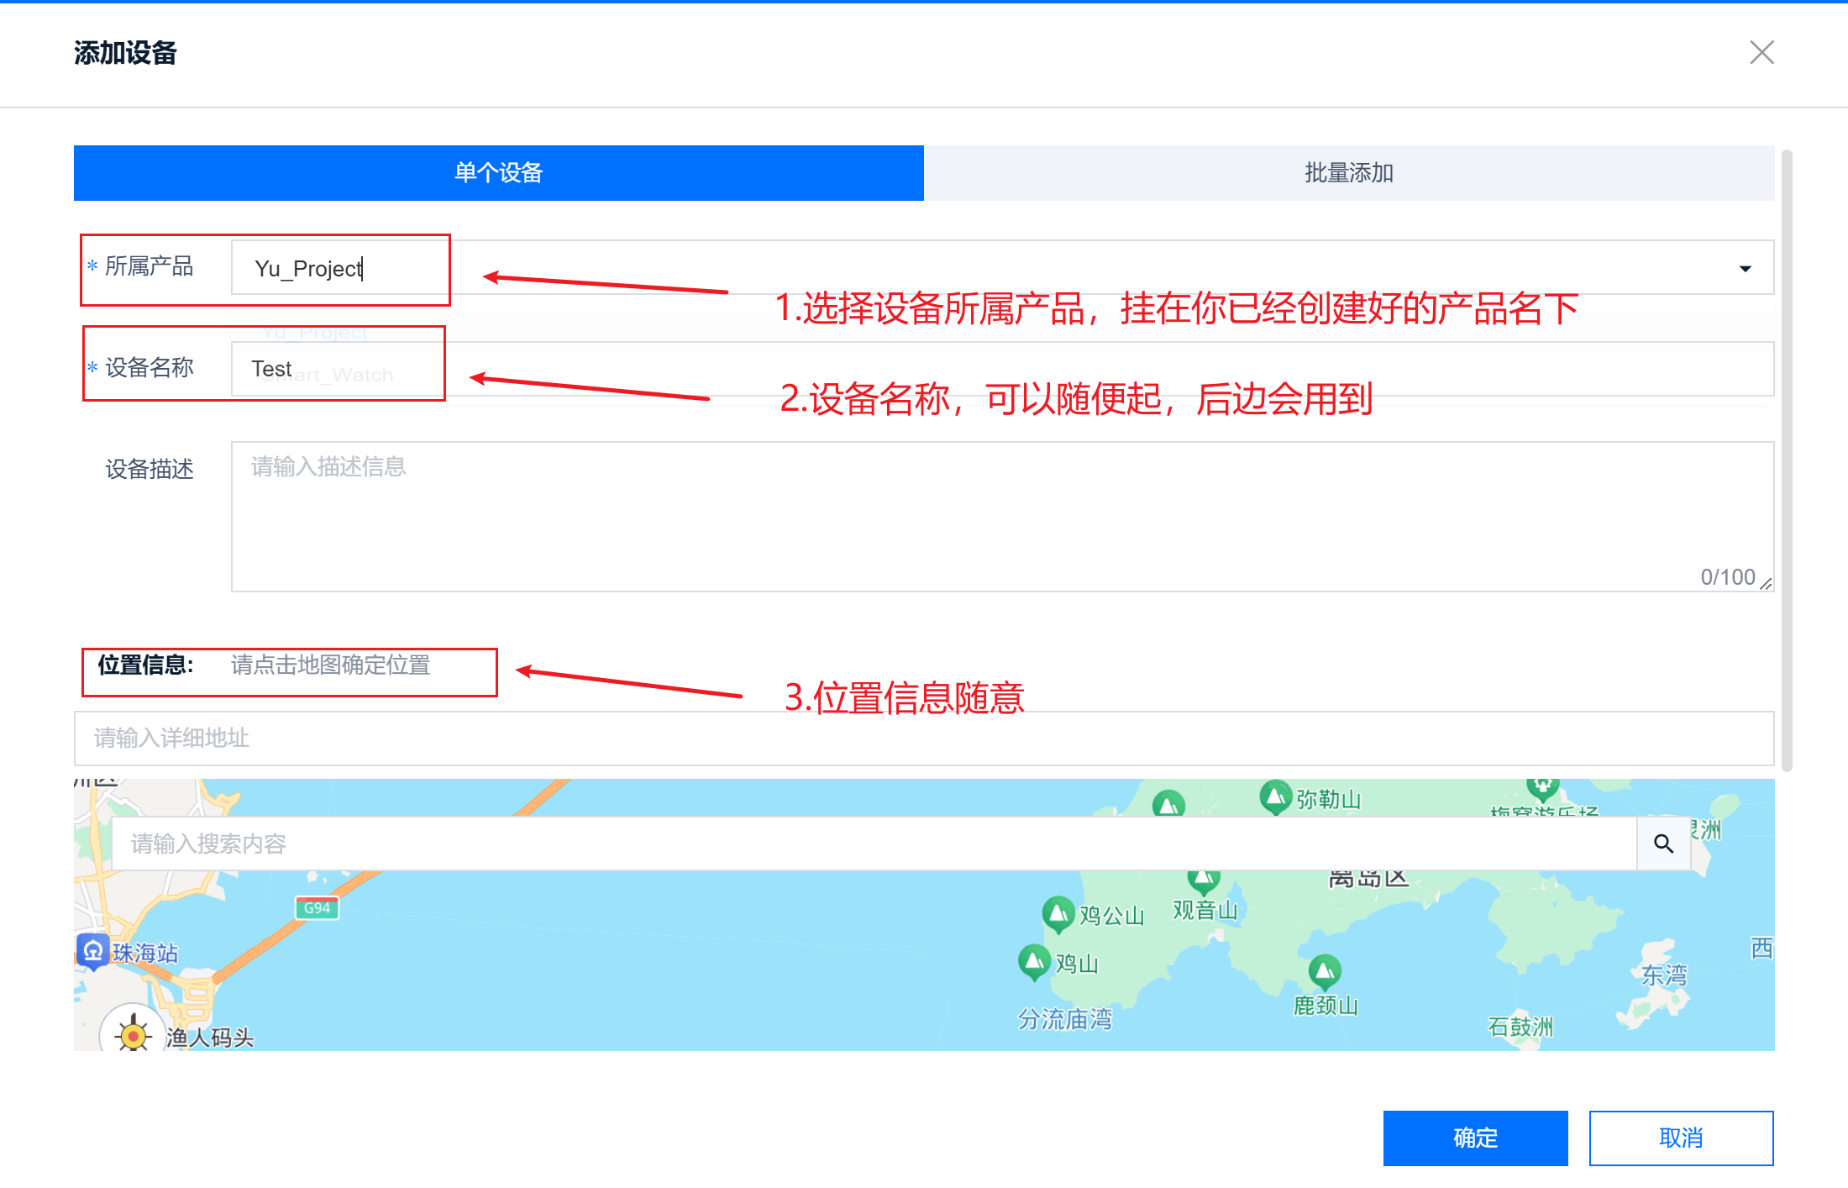Image resolution: width=1848 pixels, height=1188 pixels.
Task: Click the 分流庙湾 label on map
Action: point(1065,1019)
